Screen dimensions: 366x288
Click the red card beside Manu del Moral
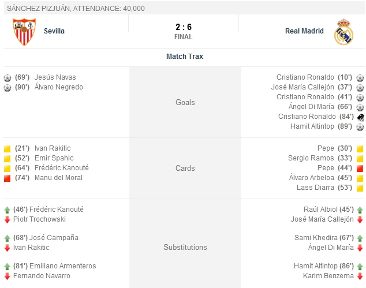click(x=8, y=178)
